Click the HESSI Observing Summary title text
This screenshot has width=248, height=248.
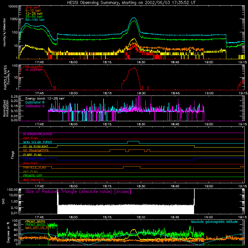[131, 3]
